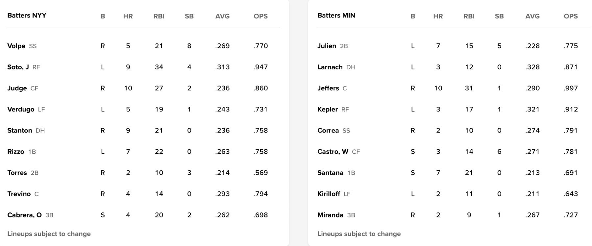Click Julien in the MIN batters
This screenshot has height=246, width=592.
pos(327,46)
